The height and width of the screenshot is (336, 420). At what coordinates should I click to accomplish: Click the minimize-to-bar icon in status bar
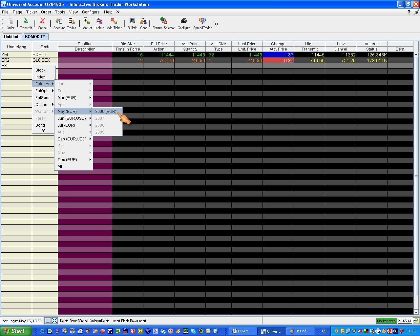tap(48, 321)
